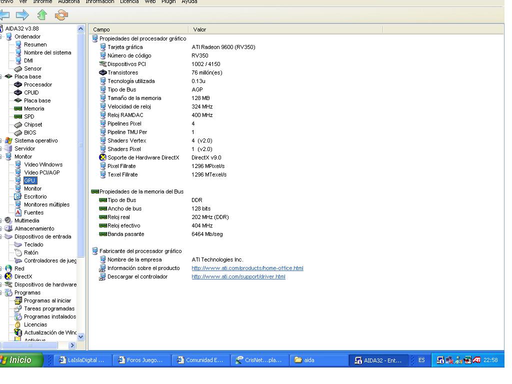Select Dispositivos de hardware node
This screenshot has height=384, width=512.
pos(45,284)
